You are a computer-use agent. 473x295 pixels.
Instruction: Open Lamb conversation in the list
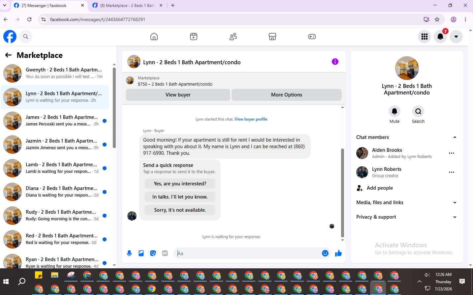55,168
